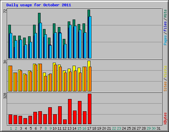The height and width of the screenshot is (132, 169).
Task: Select day label 31 on the x-axis
Action: point(158,128)
